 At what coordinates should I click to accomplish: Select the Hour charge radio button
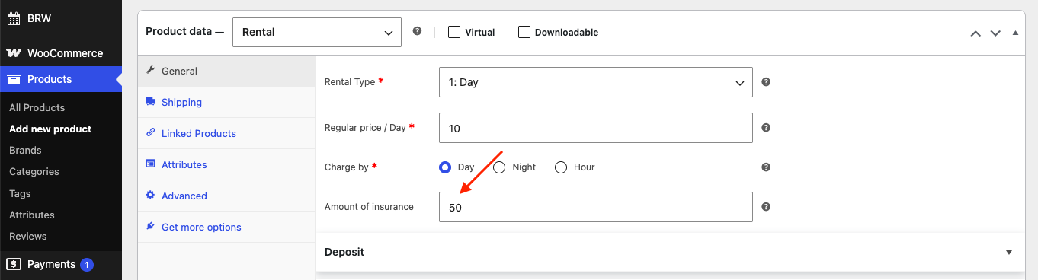tap(561, 167)
